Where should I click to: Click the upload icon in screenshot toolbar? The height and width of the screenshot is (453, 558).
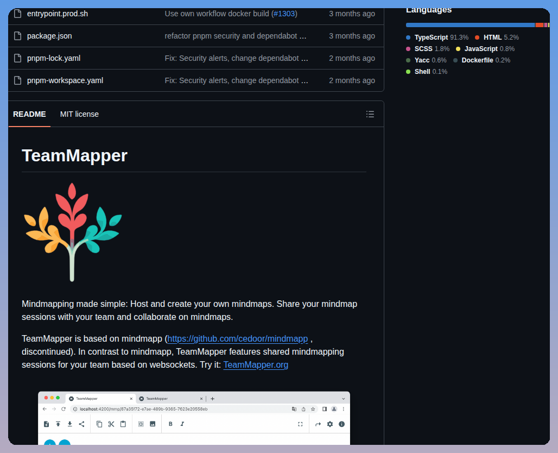[58, 424]
